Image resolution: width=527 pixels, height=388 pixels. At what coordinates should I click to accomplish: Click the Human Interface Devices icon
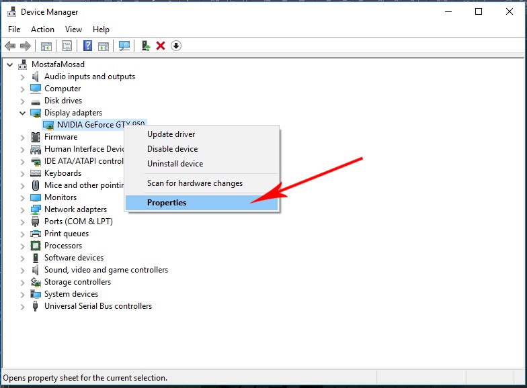[x=36, y=149]
